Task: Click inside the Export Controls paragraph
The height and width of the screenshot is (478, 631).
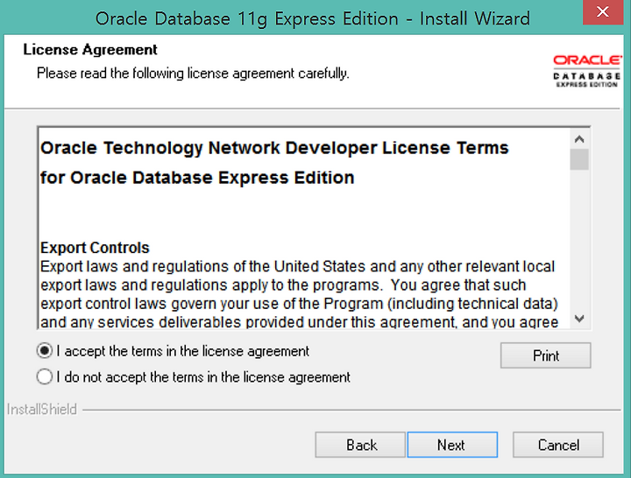Action: click(299, 294)
